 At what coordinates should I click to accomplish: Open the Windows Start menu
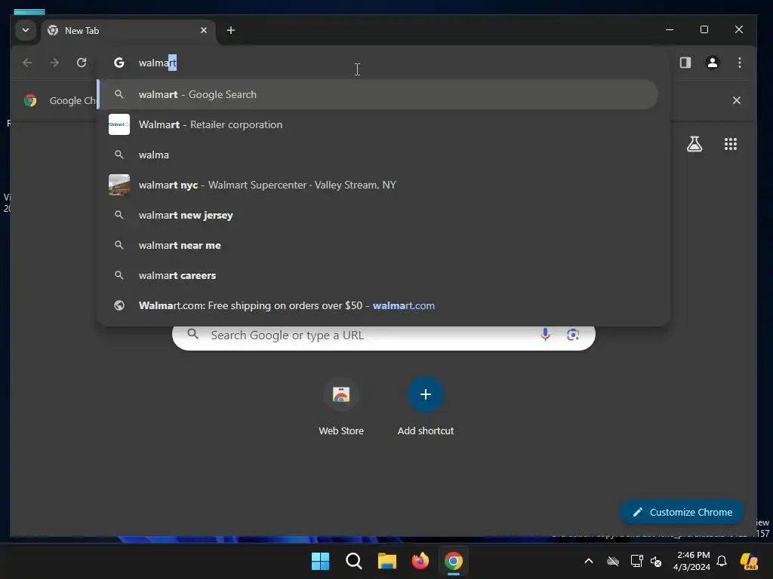320,561
